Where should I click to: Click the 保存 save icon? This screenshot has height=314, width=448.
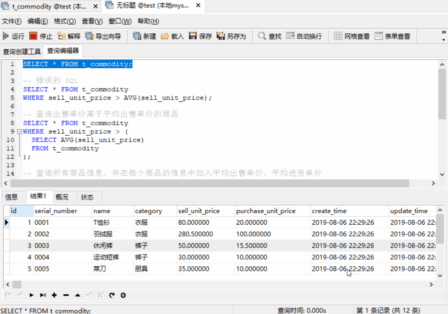[x=198, y=35]
